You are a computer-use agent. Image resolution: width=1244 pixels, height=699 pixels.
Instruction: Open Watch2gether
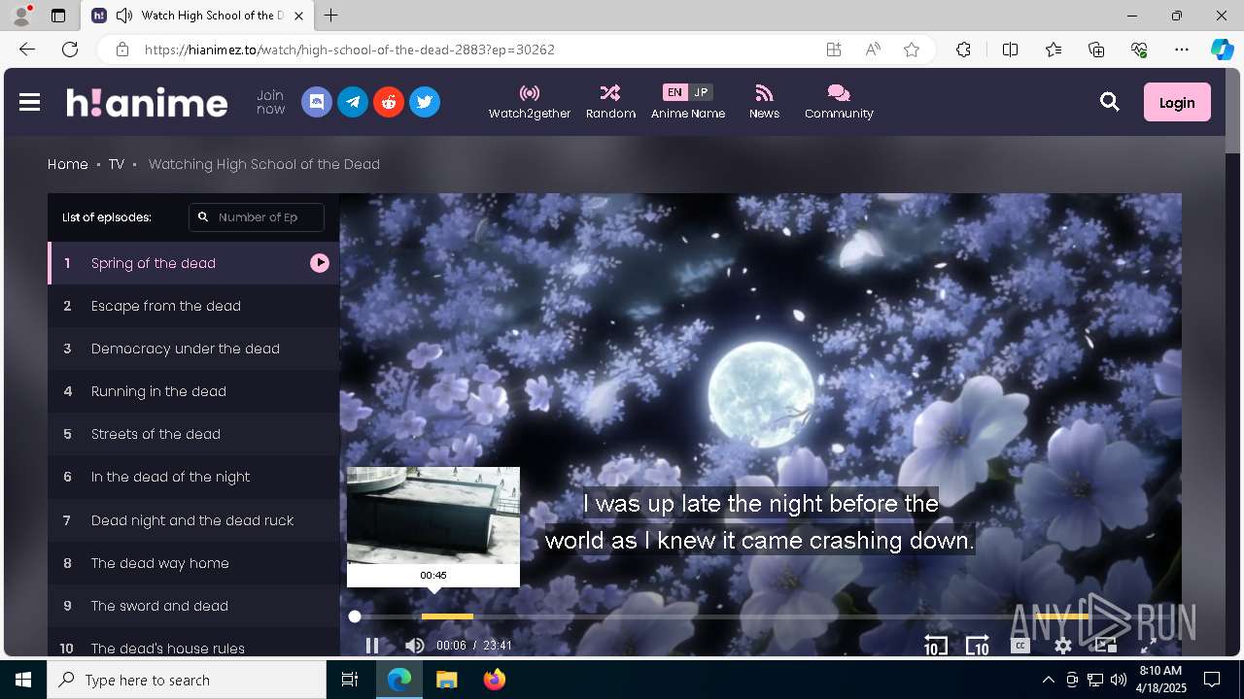(x=530, y=102)
